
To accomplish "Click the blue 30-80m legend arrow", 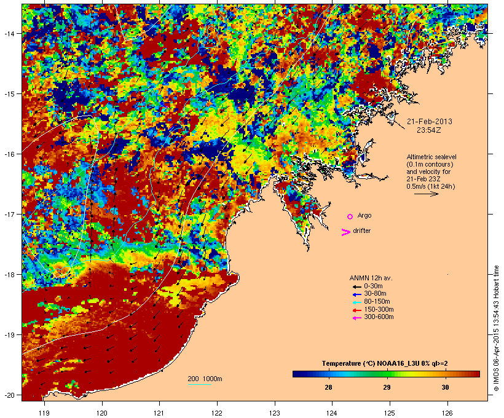I will click(x=356, y=294).
